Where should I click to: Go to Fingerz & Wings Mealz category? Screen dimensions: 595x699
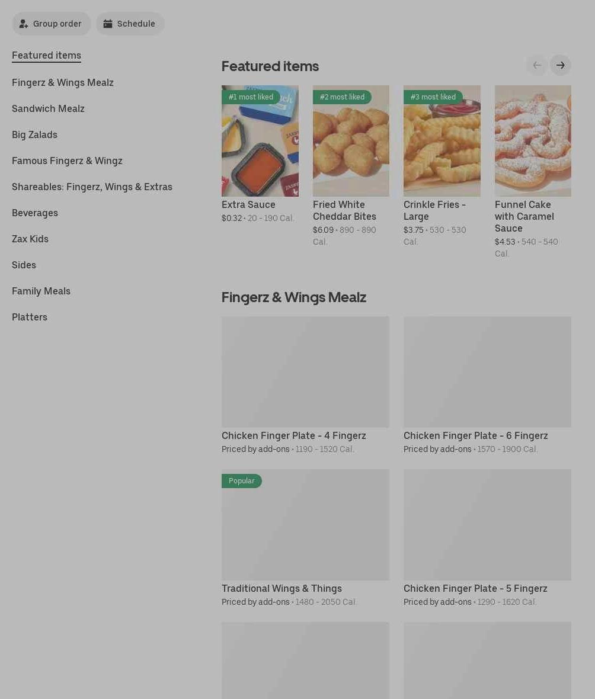[x=62, y=82]
